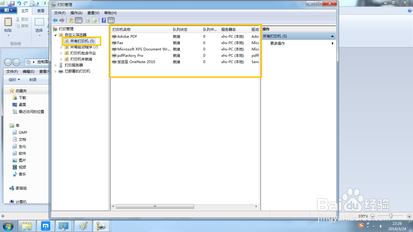Screen dimensions: 413x232
Task: Open 编辑(E) menu in Control Panel window
Action: click(28, 71)
